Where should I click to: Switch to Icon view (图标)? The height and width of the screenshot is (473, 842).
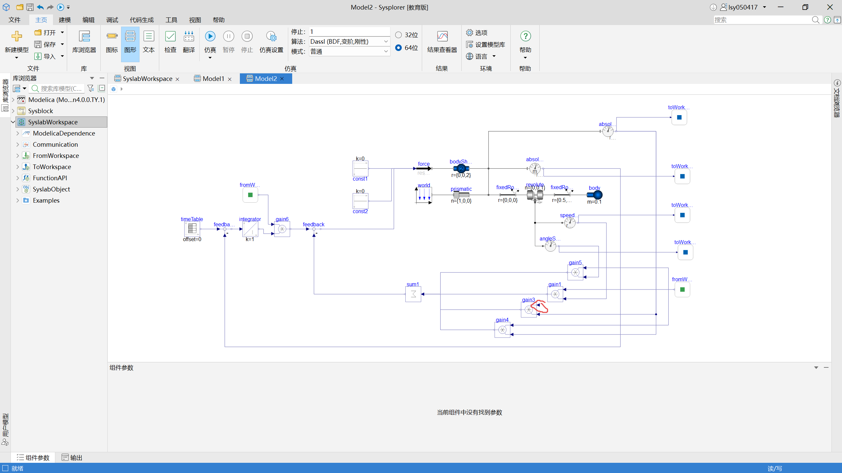pyautogui.click(x=112, y=42)
